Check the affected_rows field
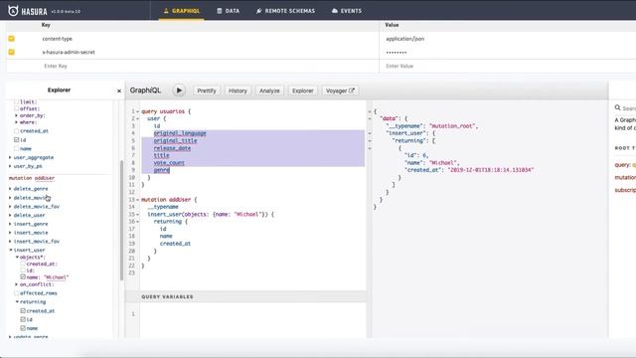The width and height of the screenshot is (636, 358). [x=17, y=293]
